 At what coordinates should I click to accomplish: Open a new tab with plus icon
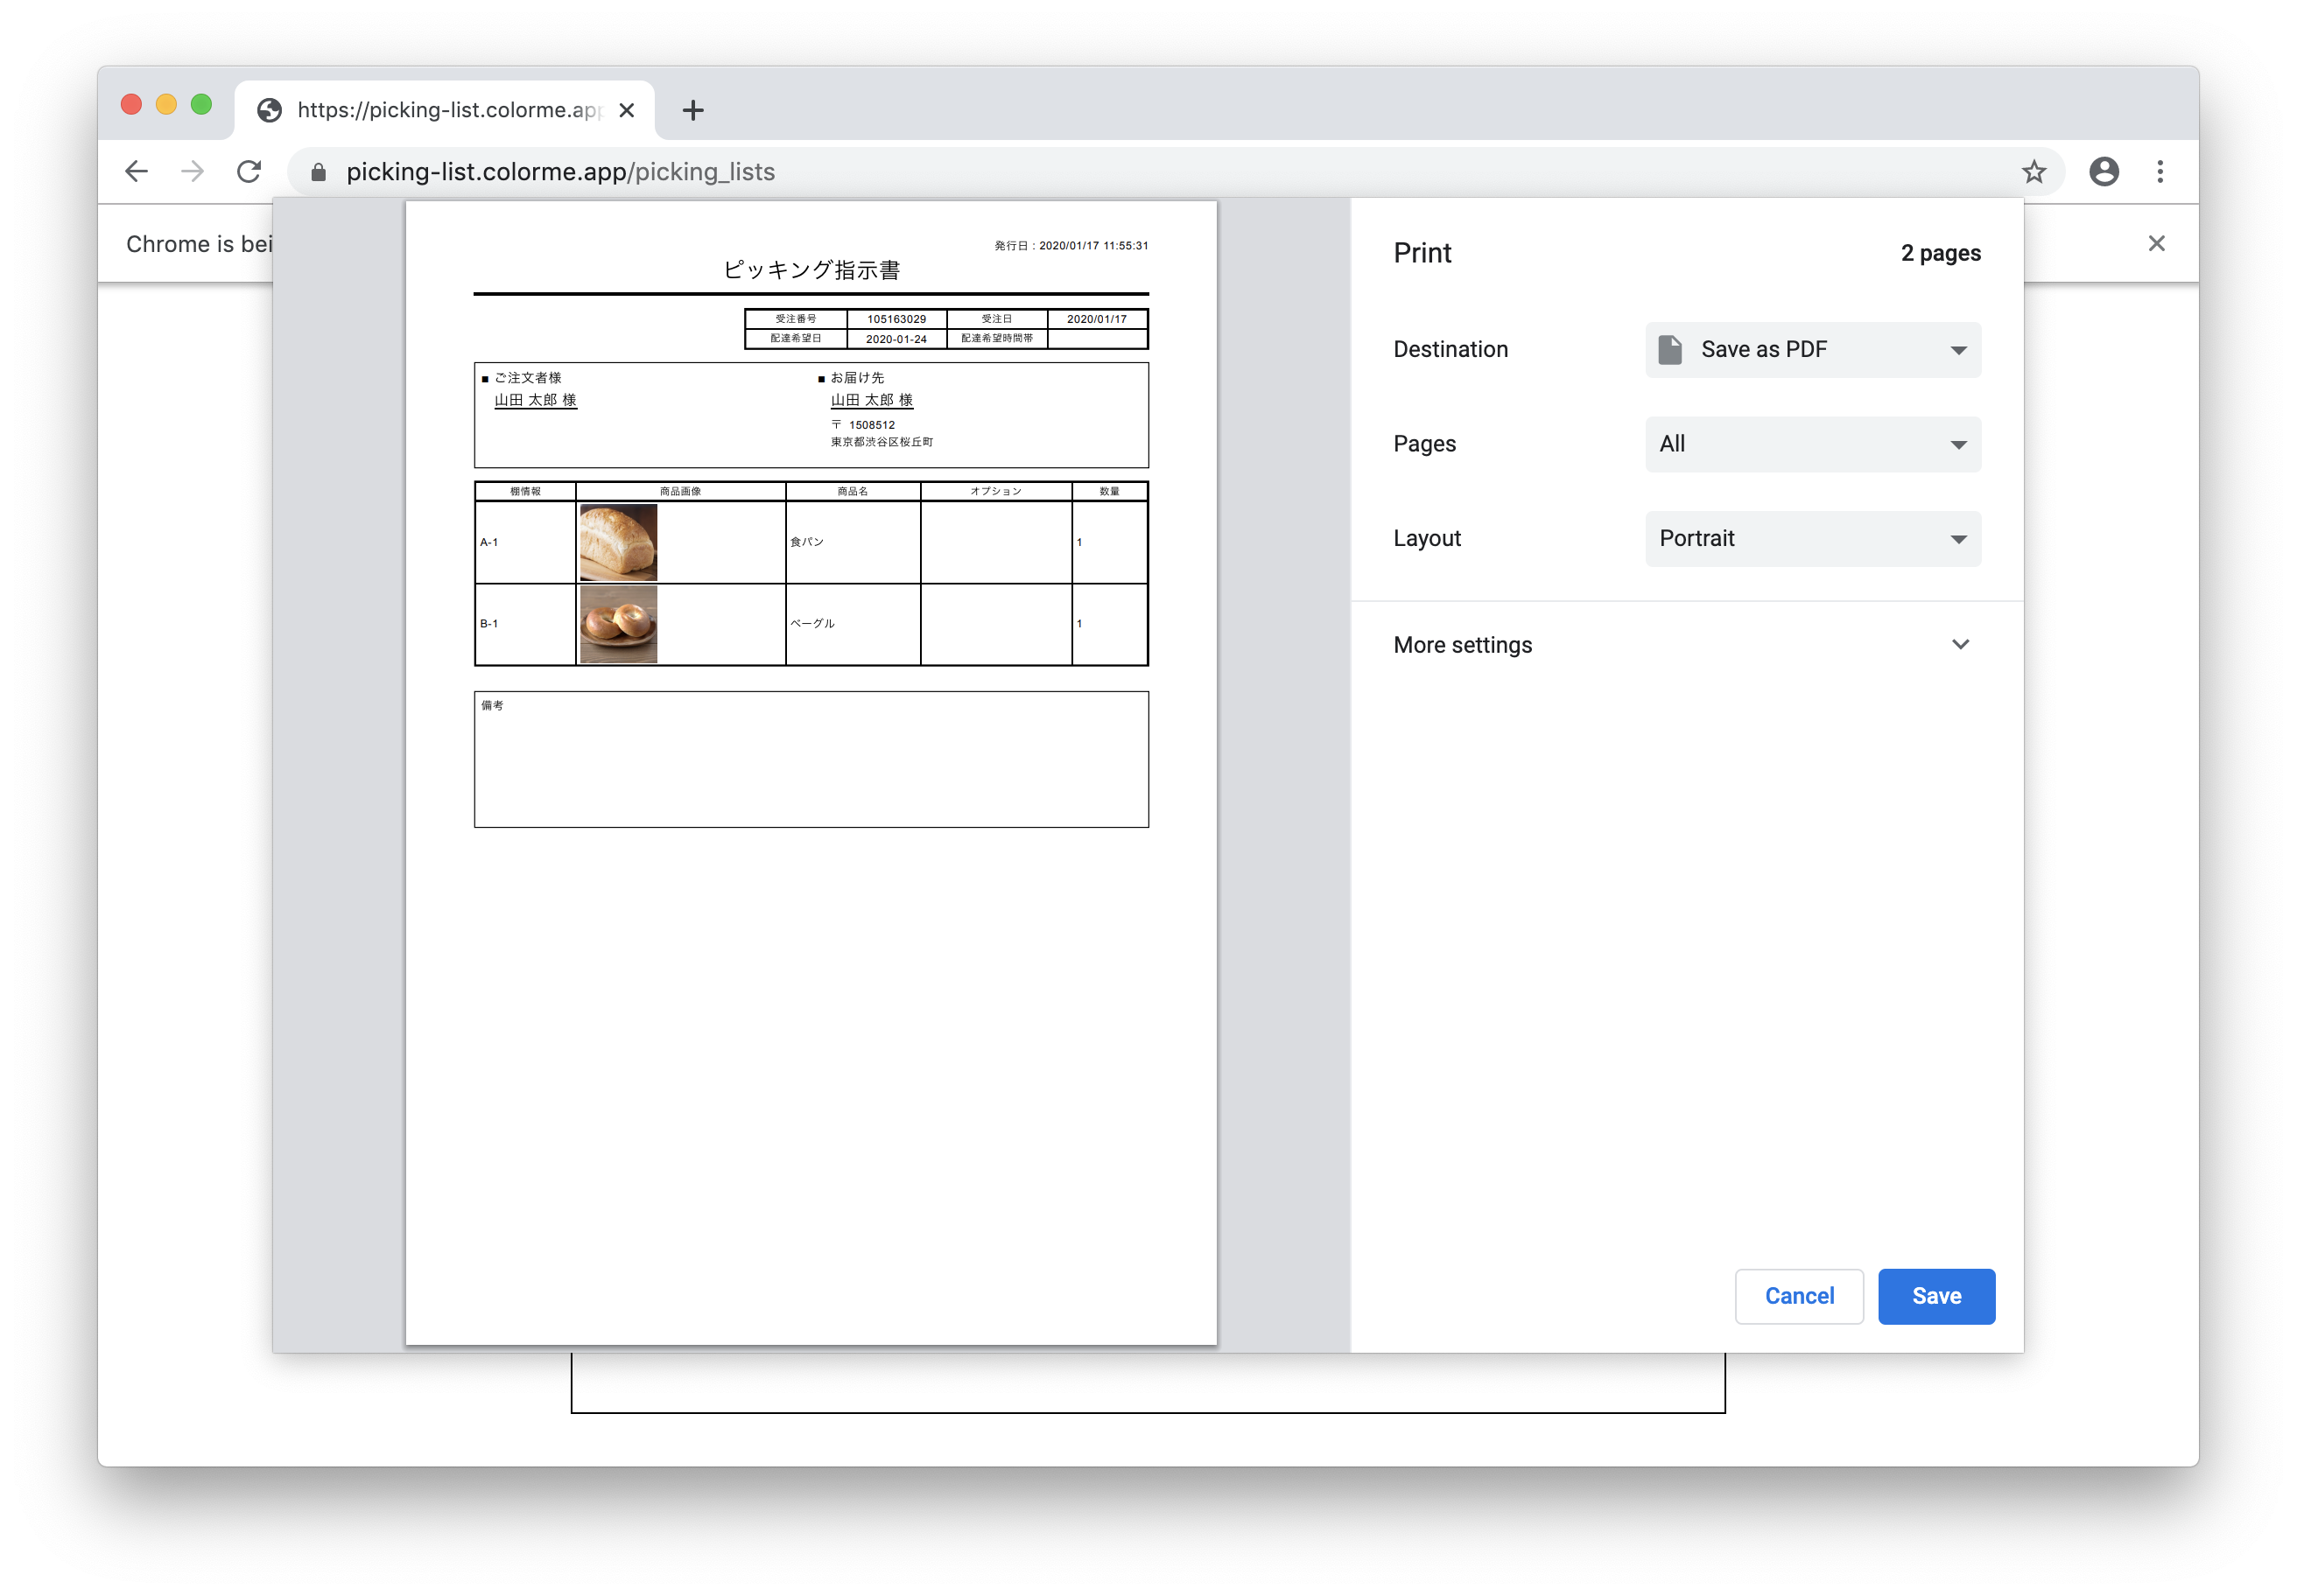[692, 110]
